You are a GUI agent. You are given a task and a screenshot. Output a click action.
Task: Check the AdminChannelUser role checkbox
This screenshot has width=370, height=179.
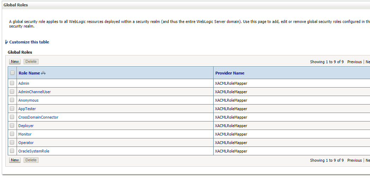[12, 91]
